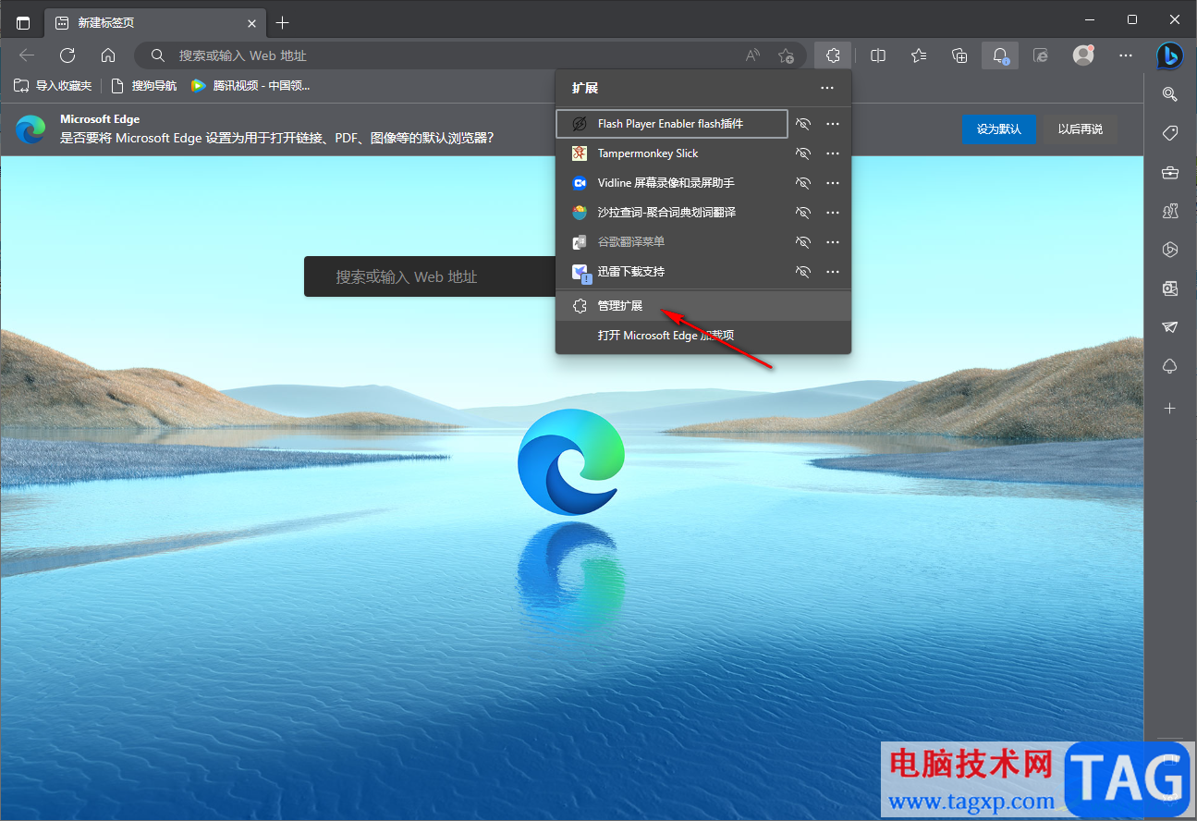The width and height of the screenshot is (1197, 821).
Task: Open more options for Flash Player Enabler
Action: [x=833, y=124]
